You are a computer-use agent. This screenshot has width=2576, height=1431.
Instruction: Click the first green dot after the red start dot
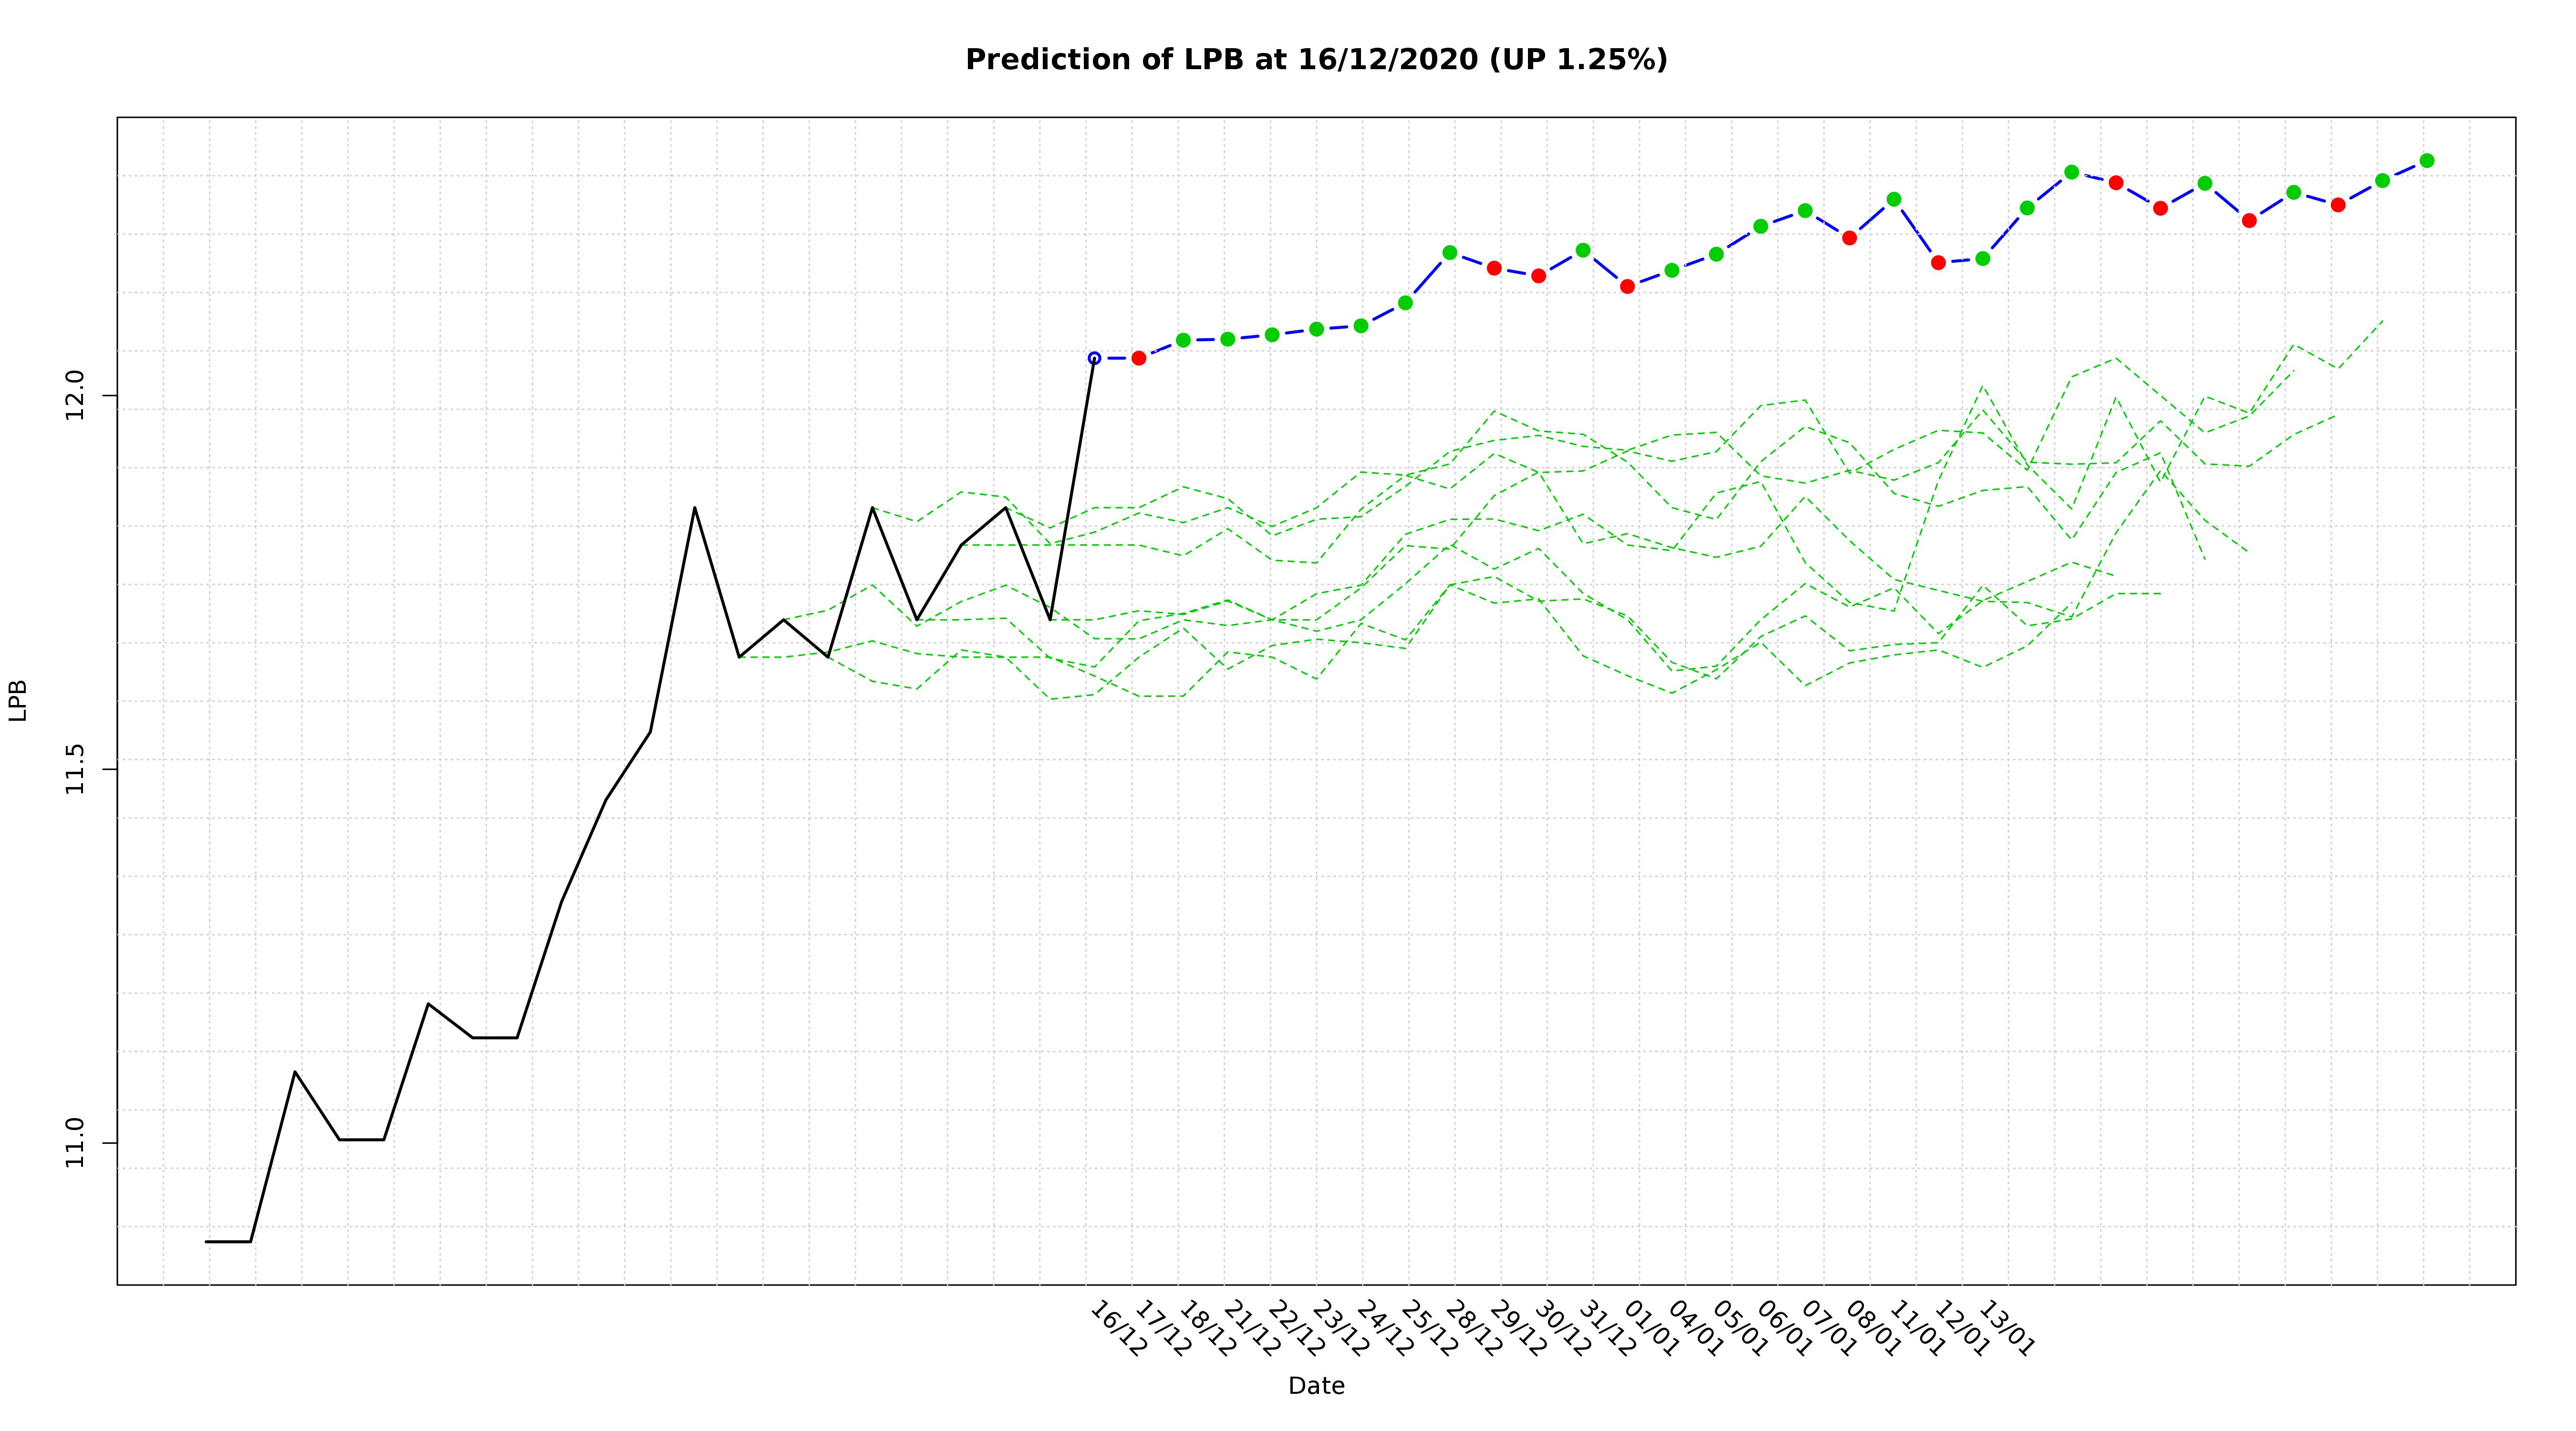[1183, 340]
